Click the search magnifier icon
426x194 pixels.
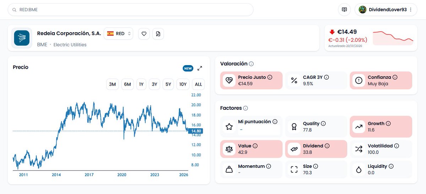[x=14, y=10]
